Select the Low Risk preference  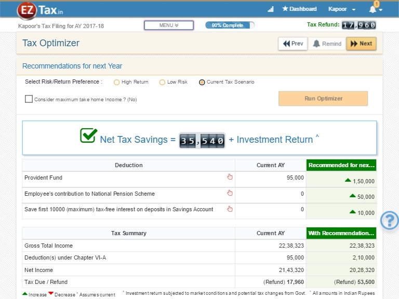tap(162, 82)
